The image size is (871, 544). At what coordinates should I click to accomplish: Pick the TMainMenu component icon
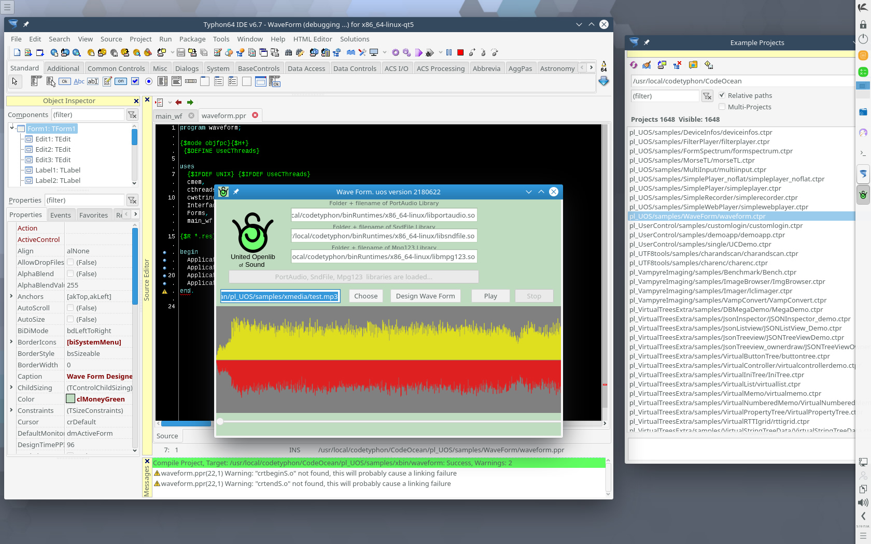coord(36,81)
